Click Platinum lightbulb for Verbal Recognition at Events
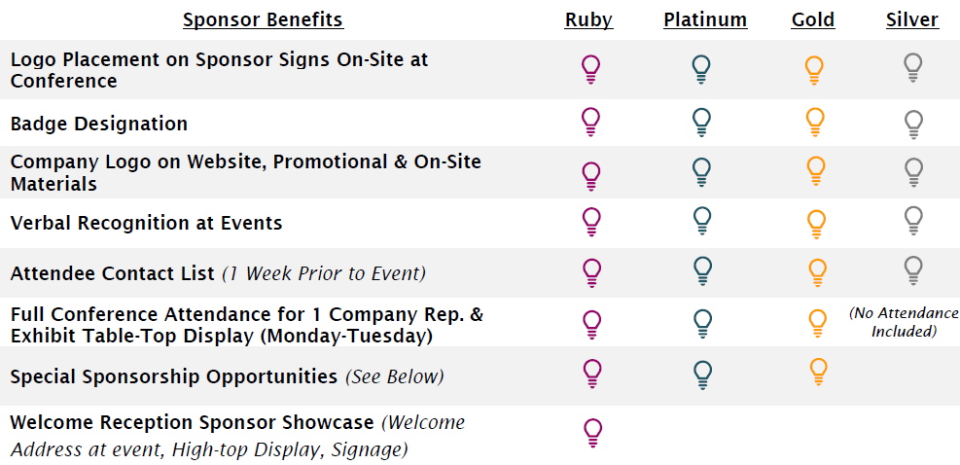This screenshot has width=960, height=465. [702, 221]
